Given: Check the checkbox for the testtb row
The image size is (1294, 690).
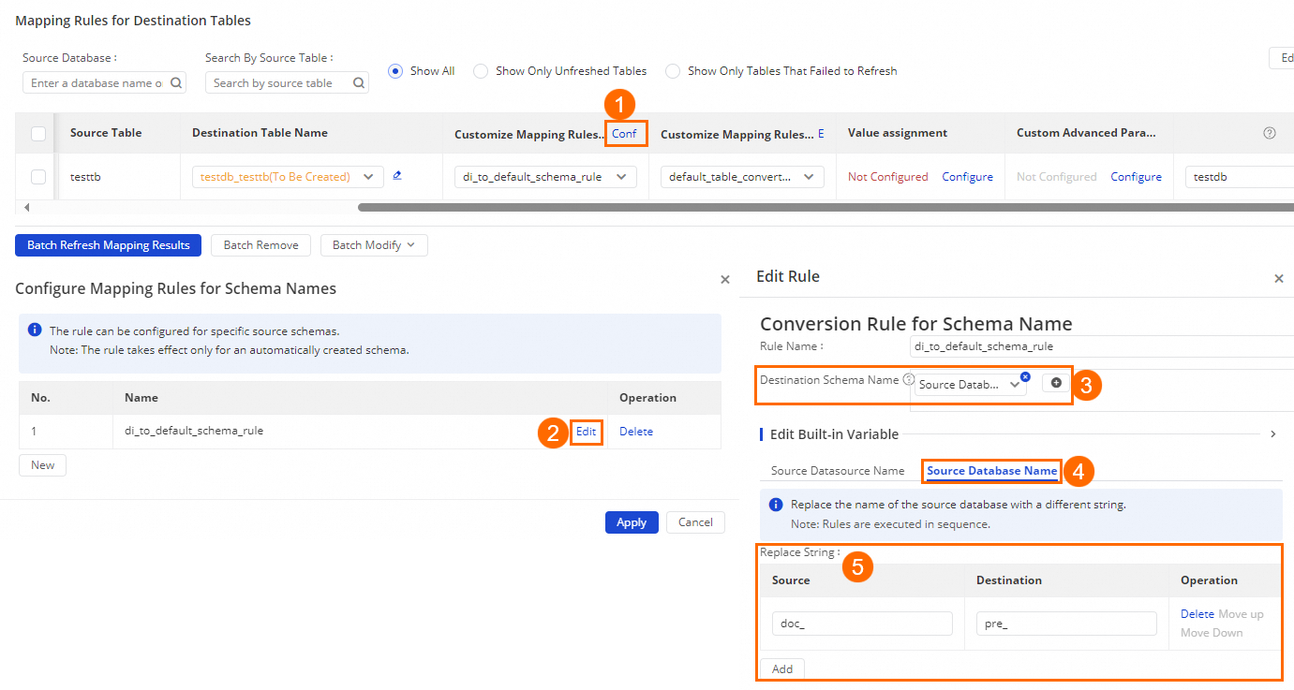Looking at the screenshot, I should coord(38,177).
